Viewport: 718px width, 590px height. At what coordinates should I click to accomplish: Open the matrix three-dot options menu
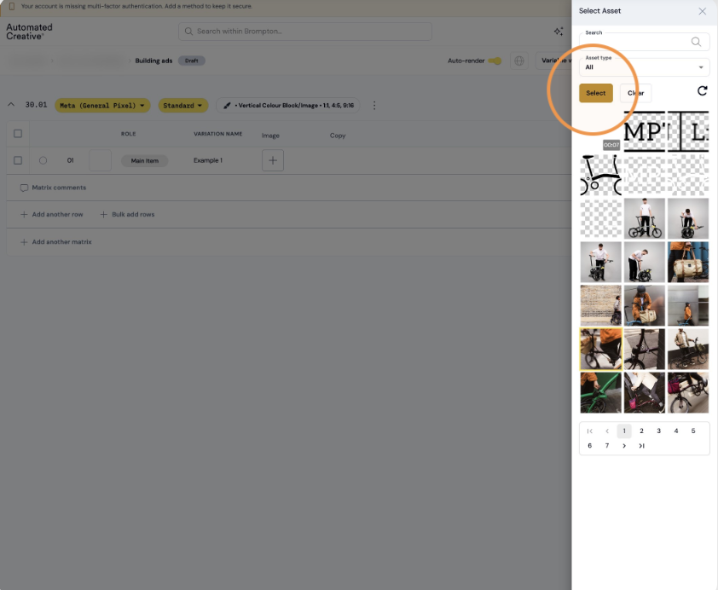coord(374,105)
